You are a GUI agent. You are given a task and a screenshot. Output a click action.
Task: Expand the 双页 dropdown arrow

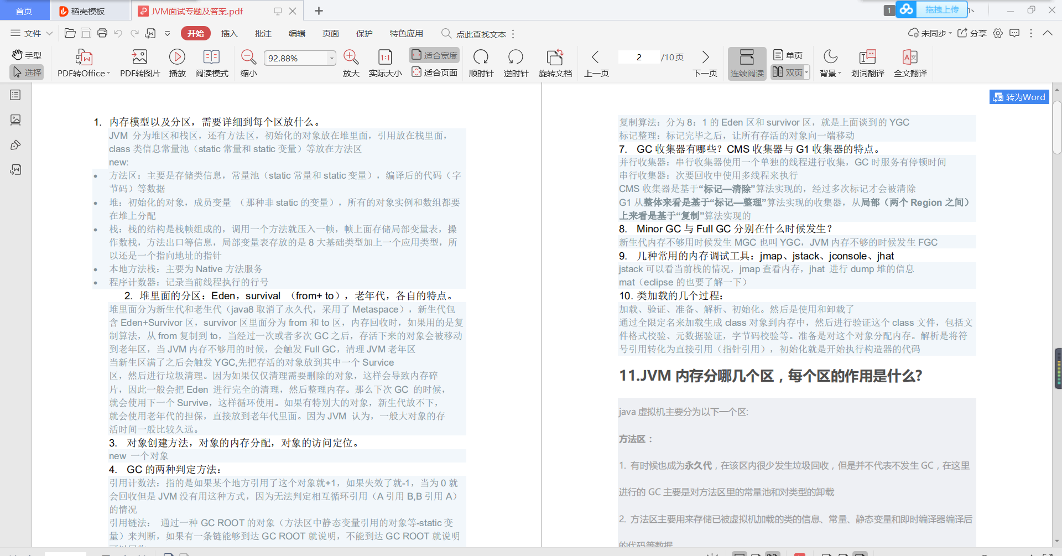[806, 72]
